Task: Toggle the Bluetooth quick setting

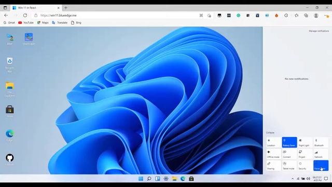Action: click(x=321, y=142)
